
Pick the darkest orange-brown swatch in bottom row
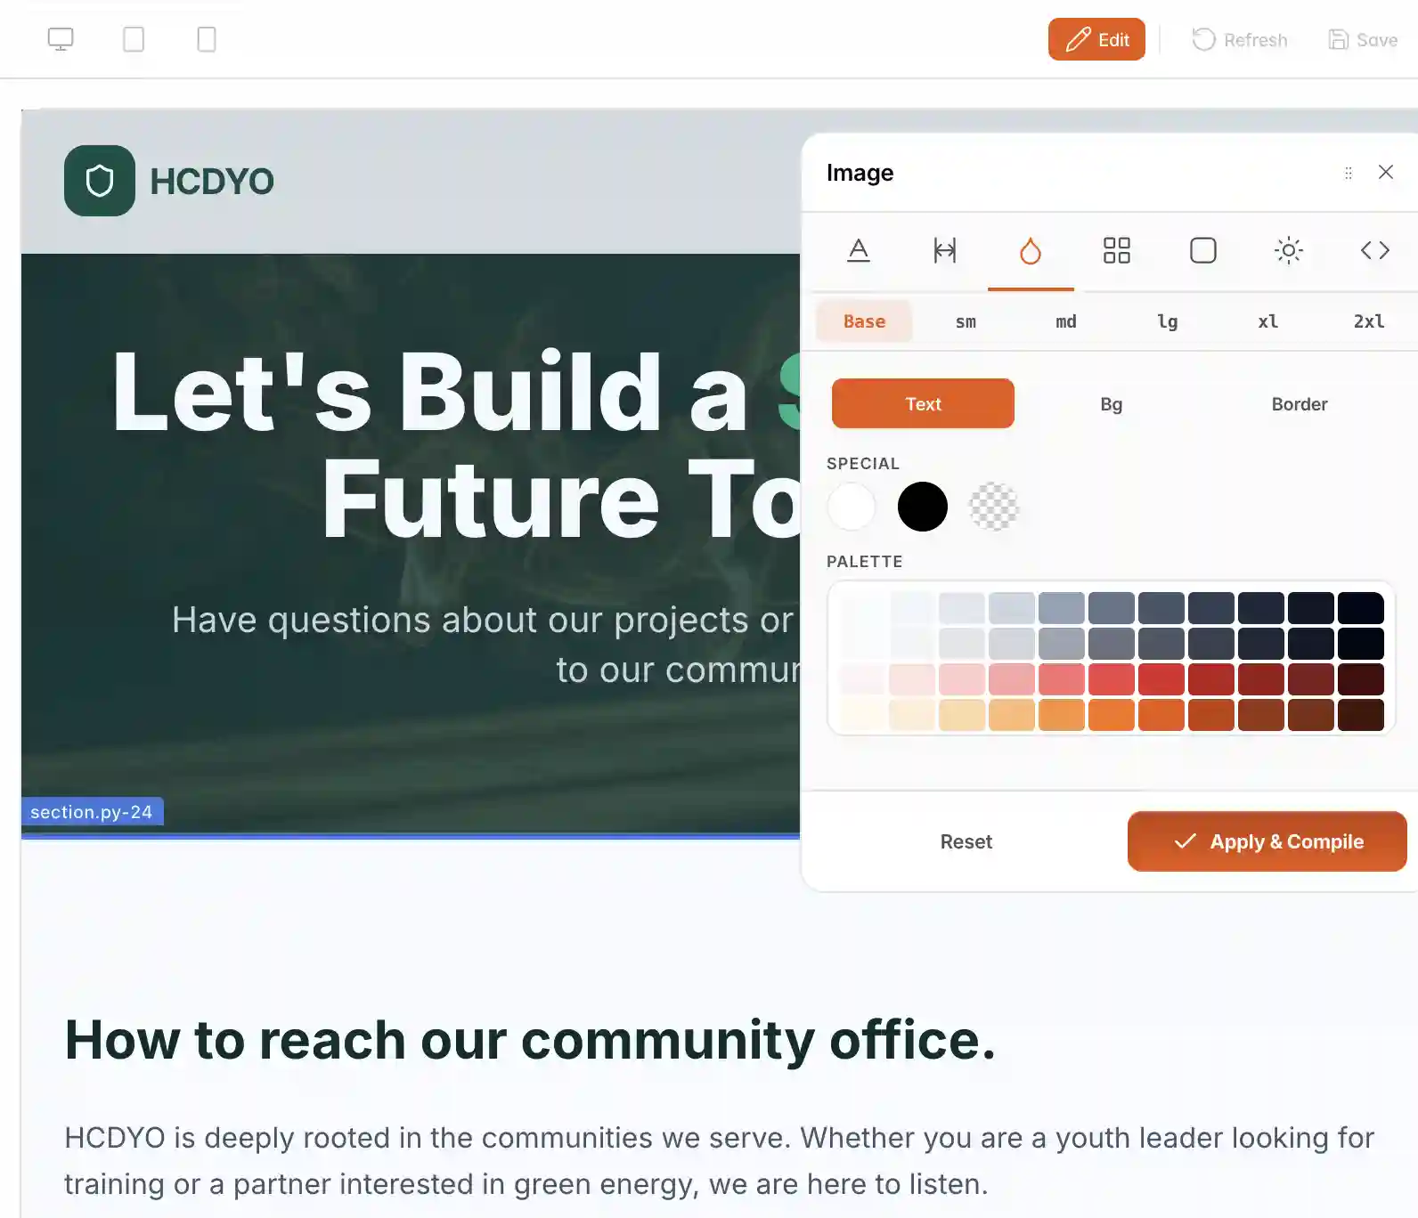coord(1361,715)
